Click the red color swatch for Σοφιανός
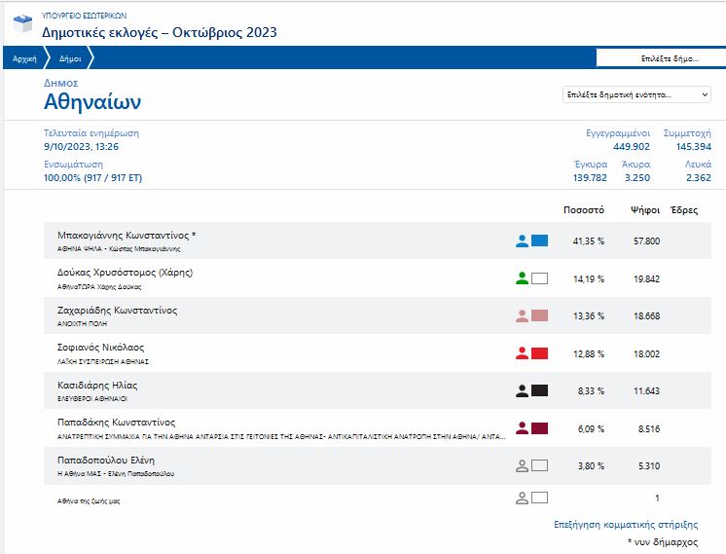 tap(540, 352)
